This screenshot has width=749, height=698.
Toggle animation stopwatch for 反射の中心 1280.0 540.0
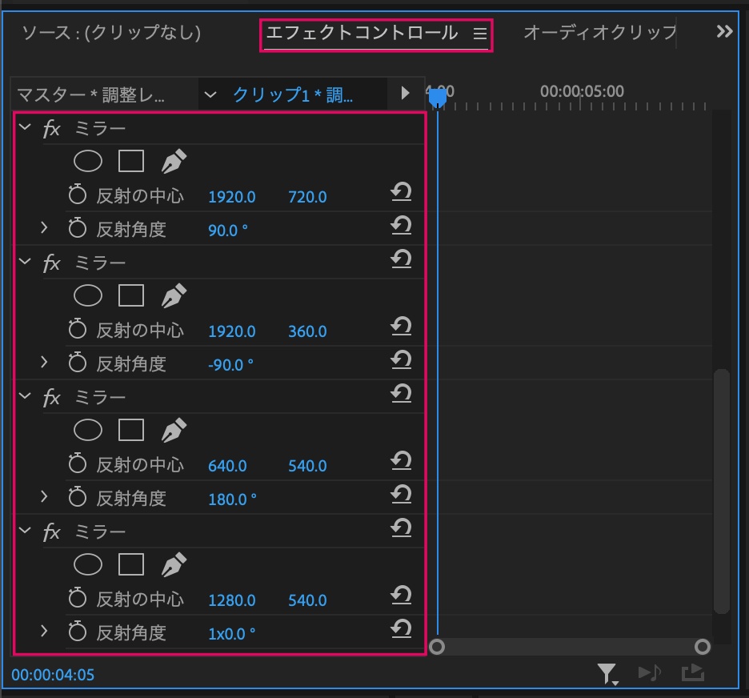point(77,598)
